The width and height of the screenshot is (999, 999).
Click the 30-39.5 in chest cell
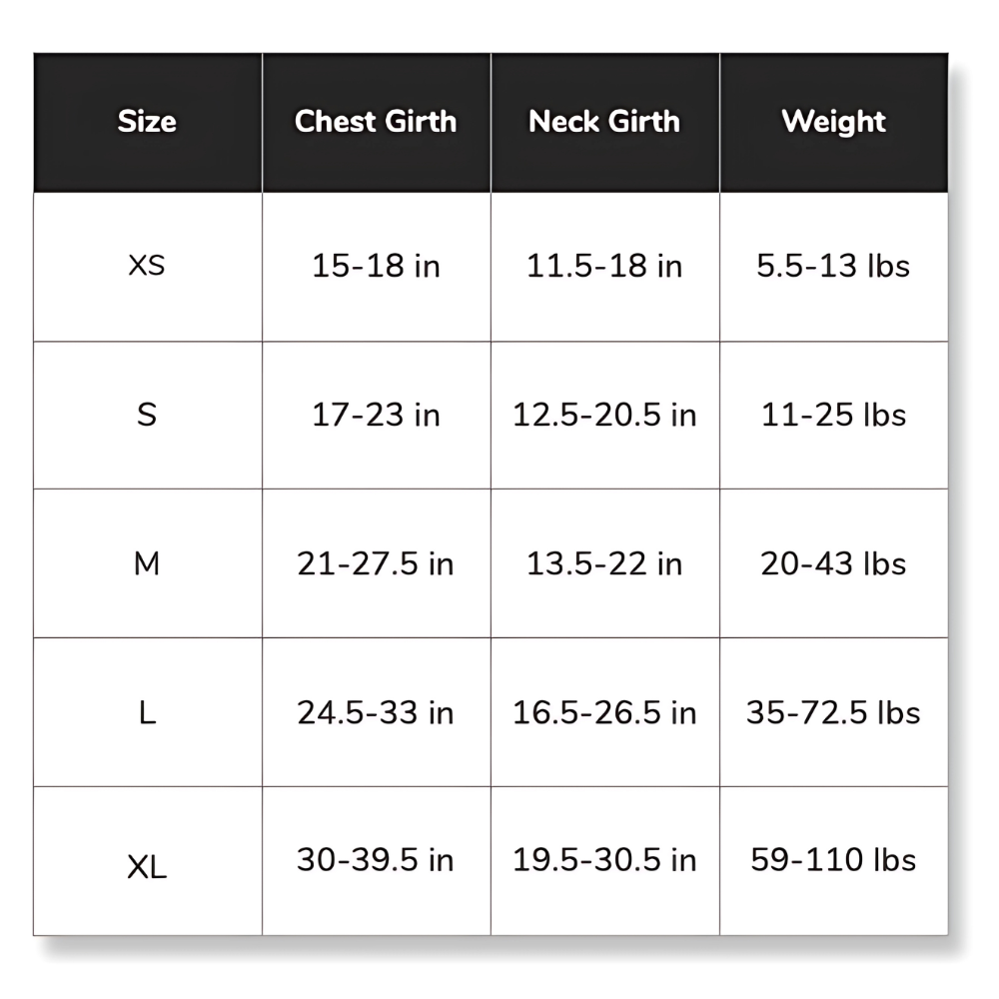pos(376,861)
